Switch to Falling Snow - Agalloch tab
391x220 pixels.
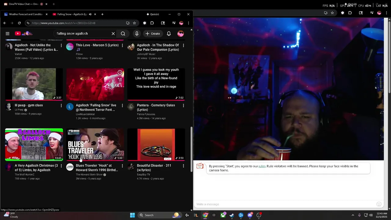pyautogui.click(x=72, y=14)
